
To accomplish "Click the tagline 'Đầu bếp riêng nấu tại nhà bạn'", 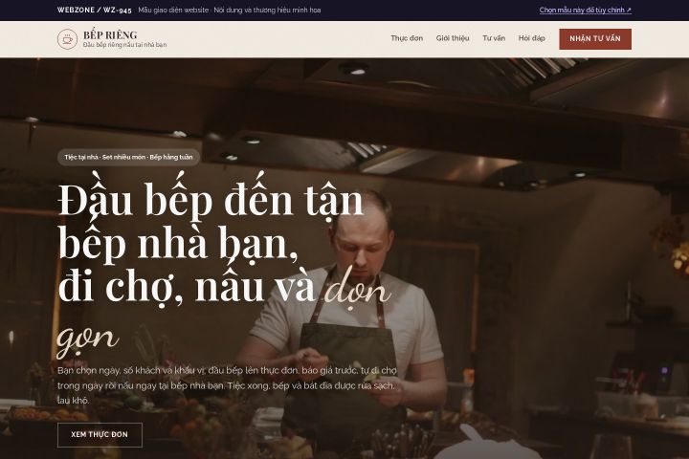I will tap(124, 45).
